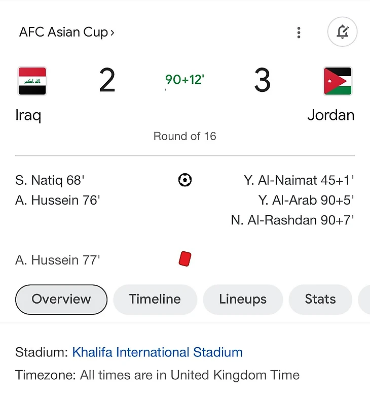Click the Jordan flag icon
The height and width of the screenshot is (395, 370).
(338, 81)
